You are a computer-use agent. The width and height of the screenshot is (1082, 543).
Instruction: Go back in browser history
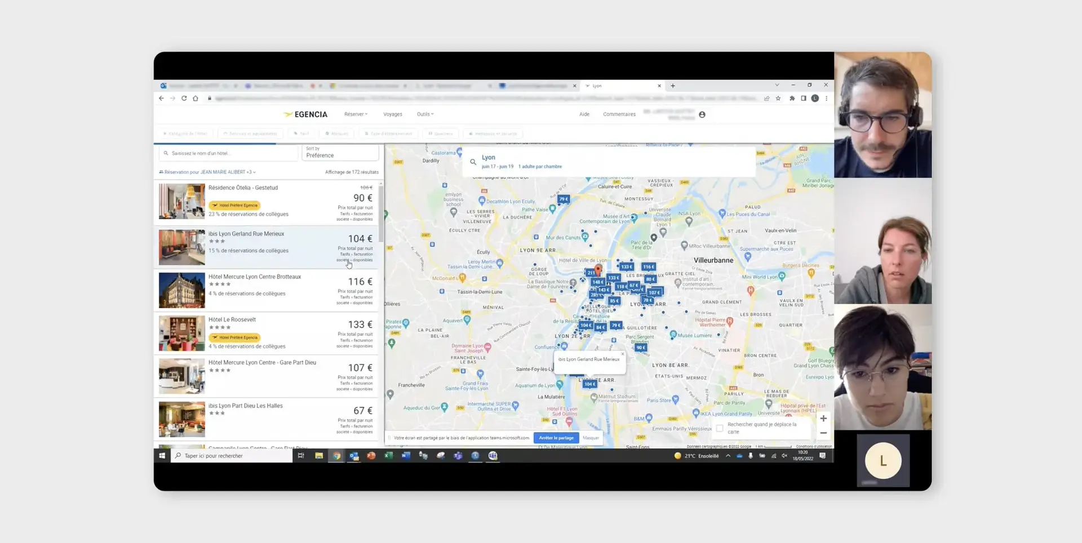[161, 98]
